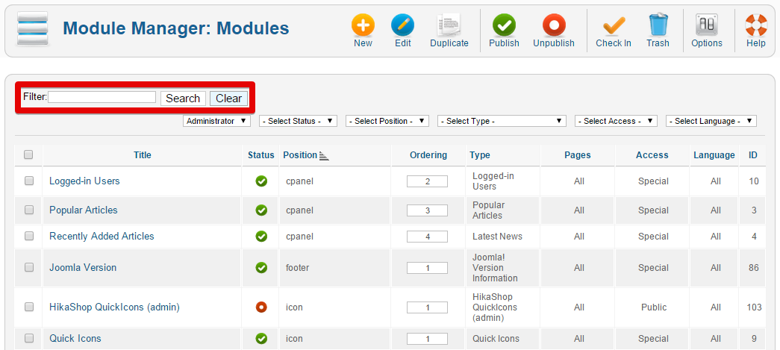
Task: Sort table by Title column header
Action: [x=143, y=155]
